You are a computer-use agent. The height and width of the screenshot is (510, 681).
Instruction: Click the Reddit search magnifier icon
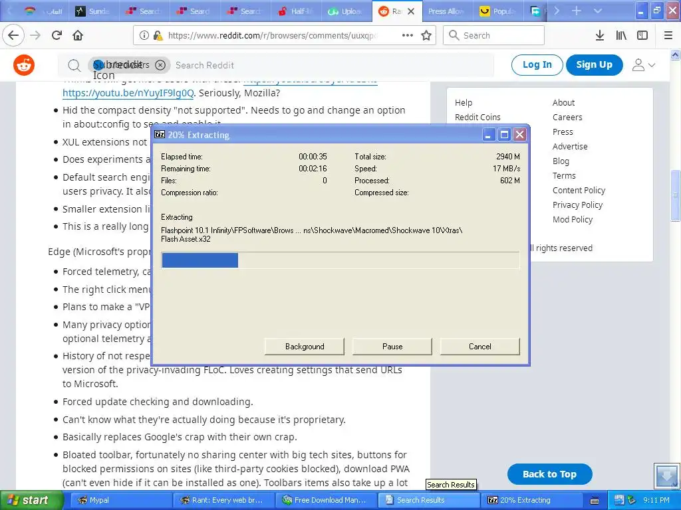[x=74, y=65]
